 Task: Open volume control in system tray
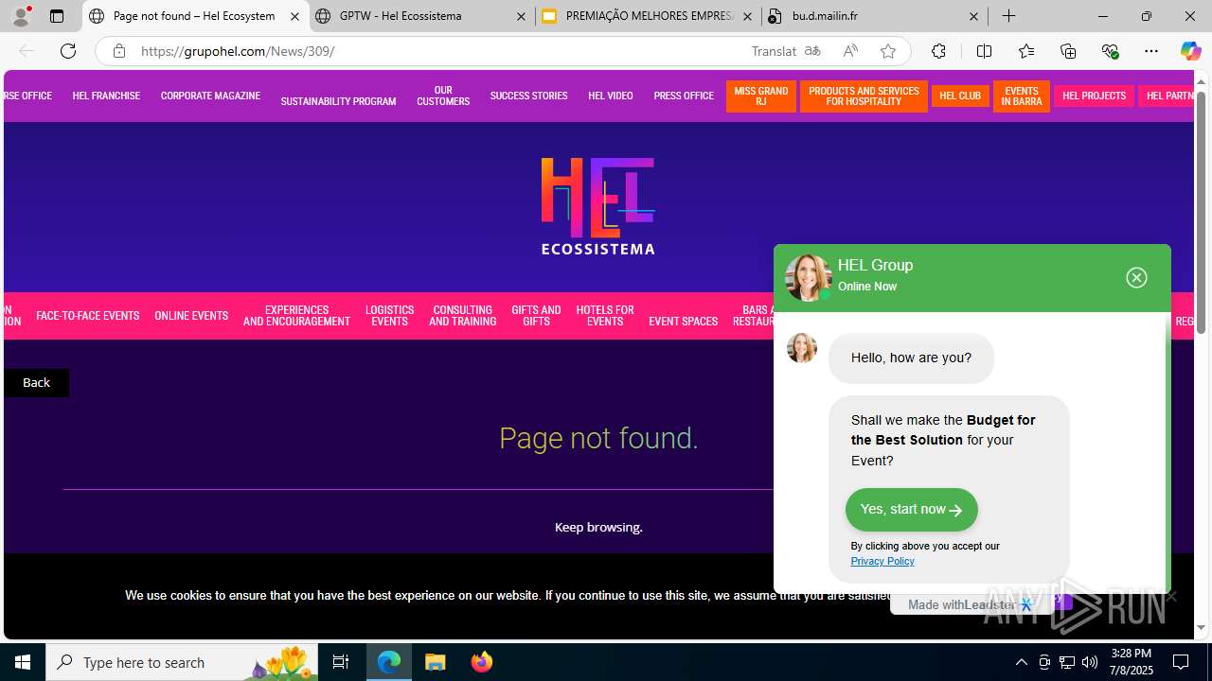click(x=1089, y=662)
